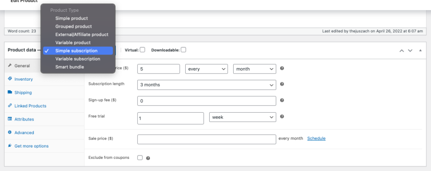This screenshot has height=171, width=431.
Task: Choose Variable subscription product type
Action: coord(78,59)
